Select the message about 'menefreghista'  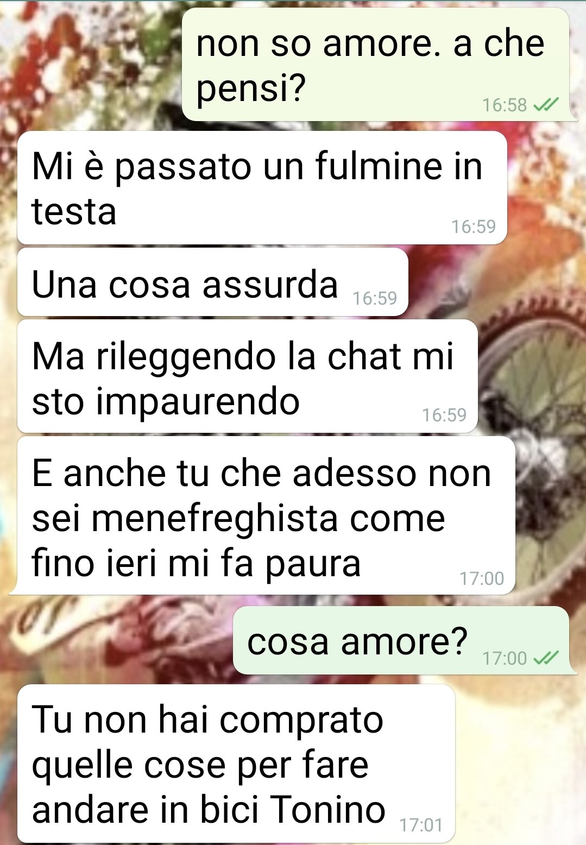coord(266,515)
